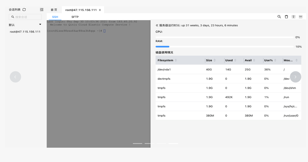Viewport: 308px width, 162px height.
Task: Sort the table by Filesystem column
Action: click(176, 60)
